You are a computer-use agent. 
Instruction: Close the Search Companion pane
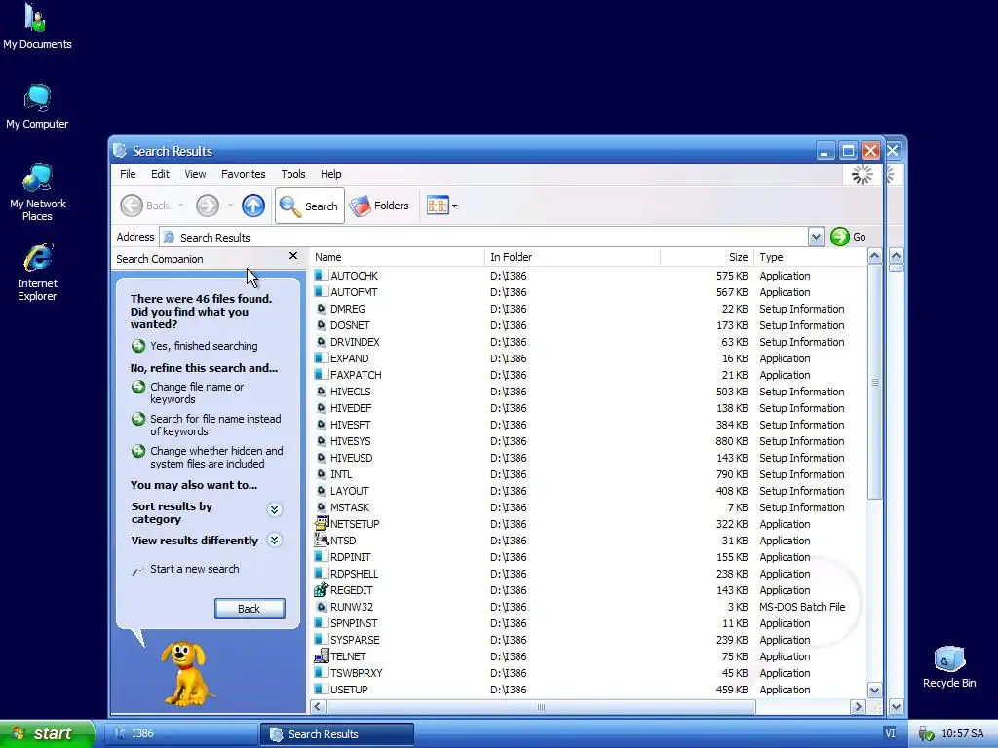point(292,256)
